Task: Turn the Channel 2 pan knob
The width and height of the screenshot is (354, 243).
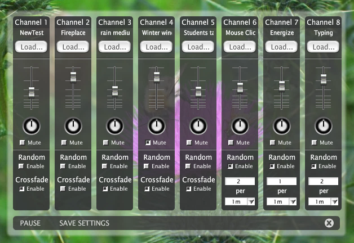Action: click(x=73, y=126)
